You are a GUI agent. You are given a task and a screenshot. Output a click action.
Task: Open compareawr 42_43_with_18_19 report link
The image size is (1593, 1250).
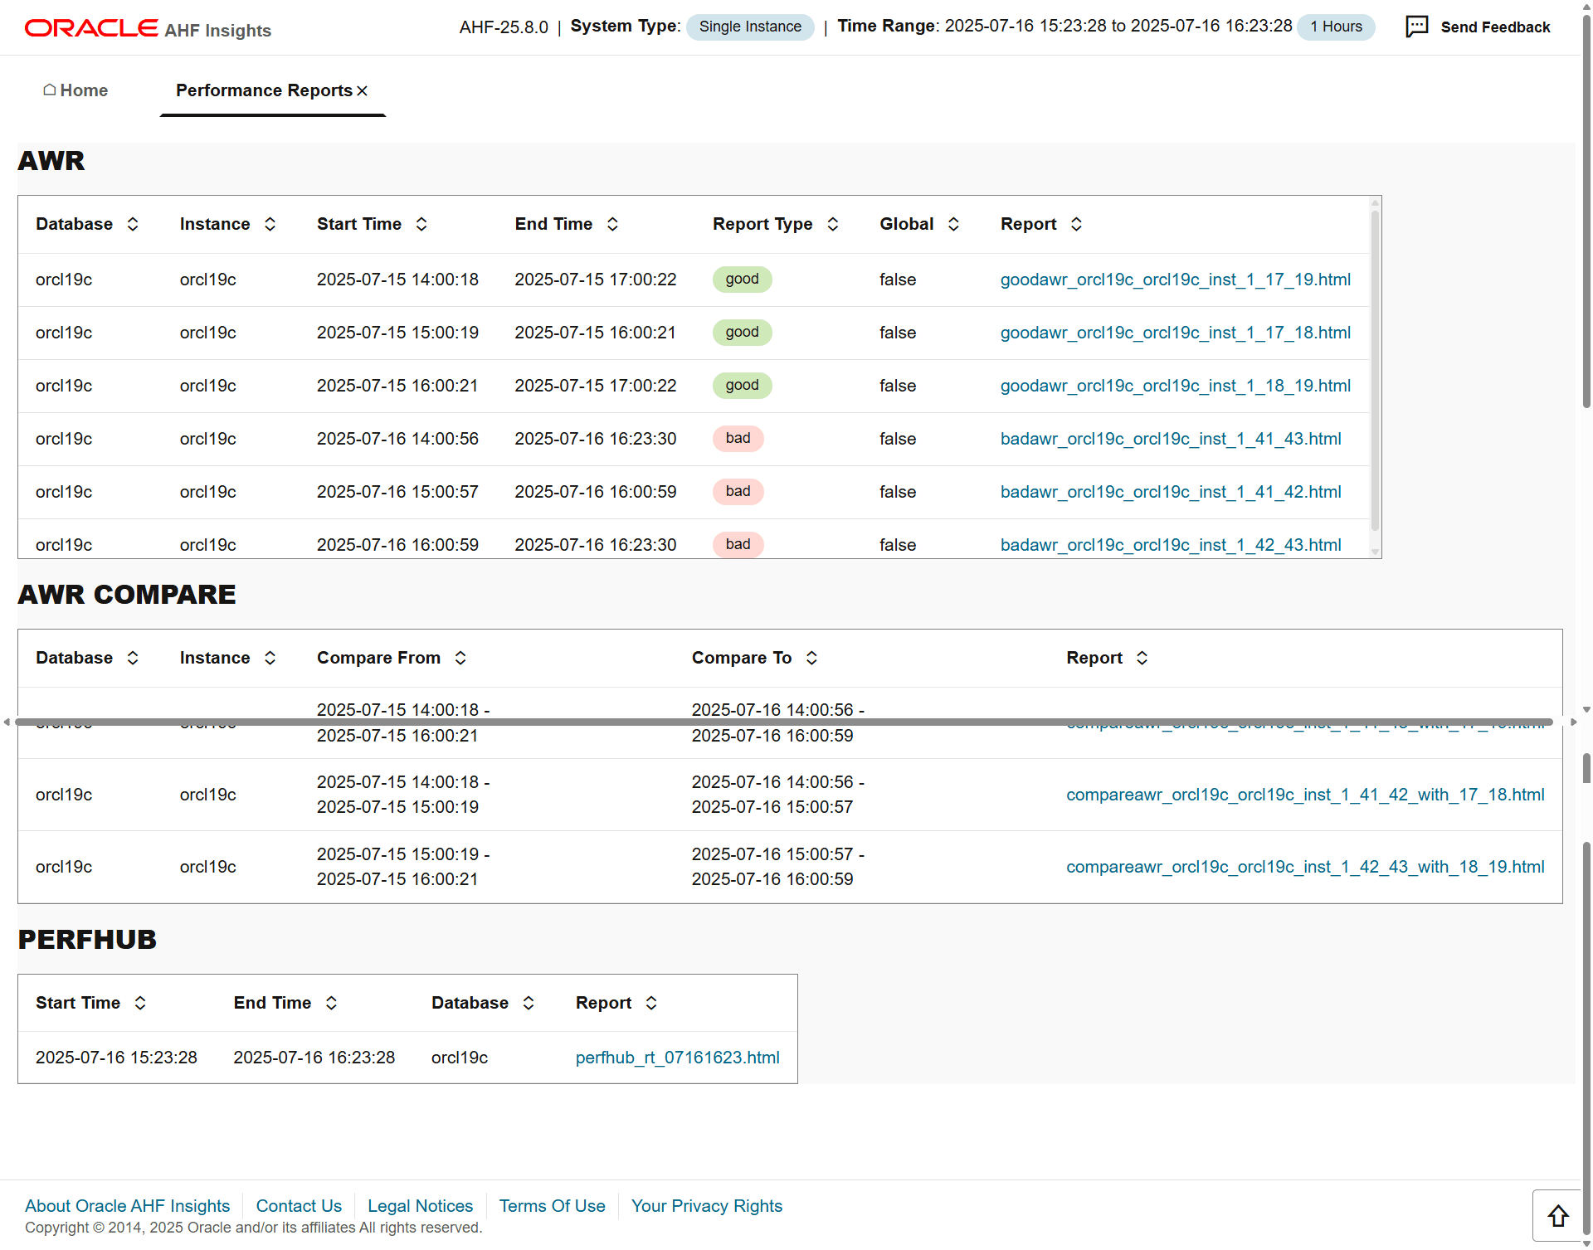[x=1305, y=867]
